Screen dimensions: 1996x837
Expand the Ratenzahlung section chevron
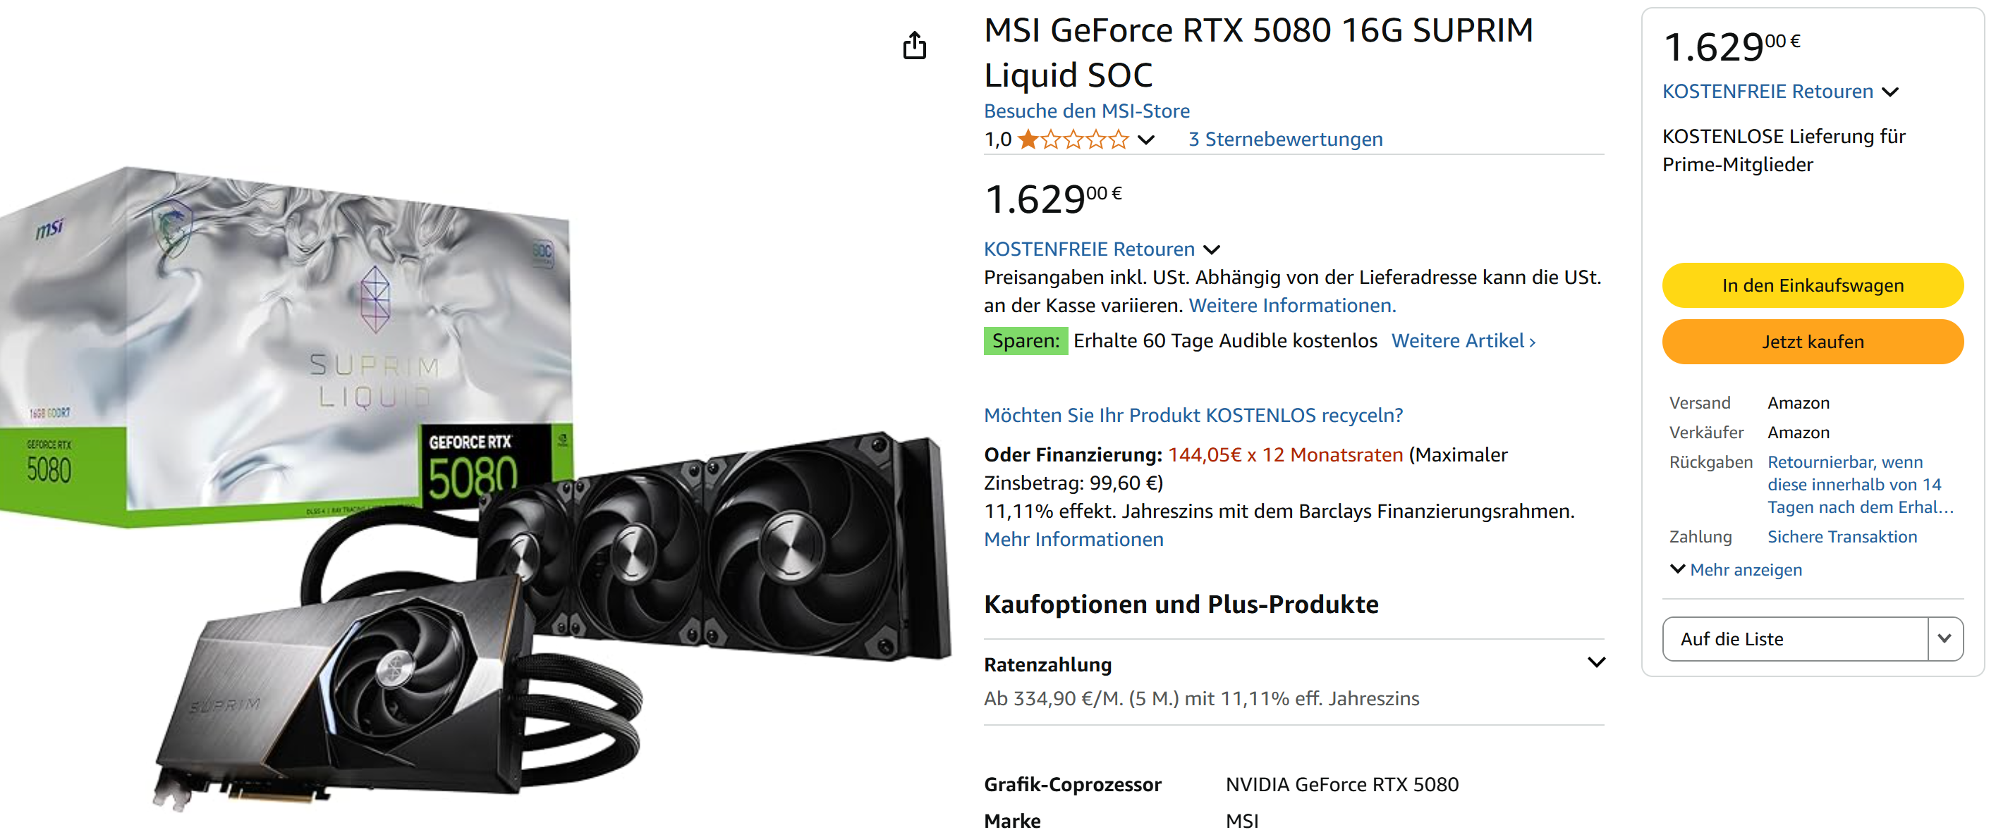[x=1596, y=662]
